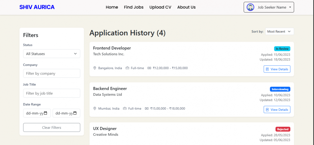The width and height of the screenshot is (314, 145).
Task: Open the Upload CV page
Action: click(160, 7)
